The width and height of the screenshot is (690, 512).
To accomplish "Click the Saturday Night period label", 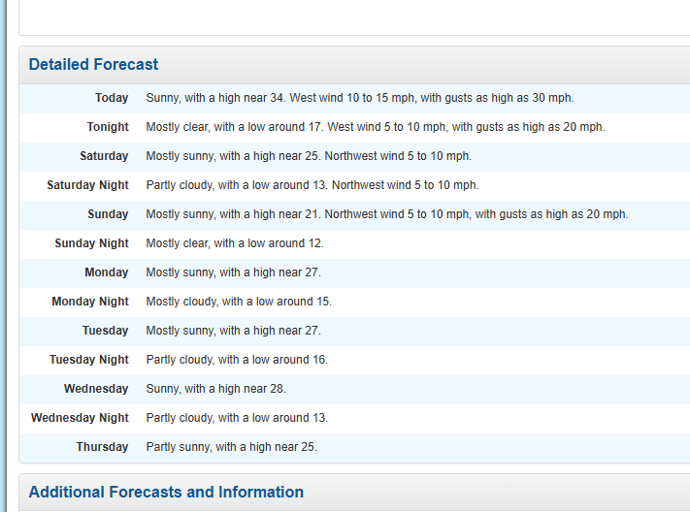I will click(x=88, y=185).
